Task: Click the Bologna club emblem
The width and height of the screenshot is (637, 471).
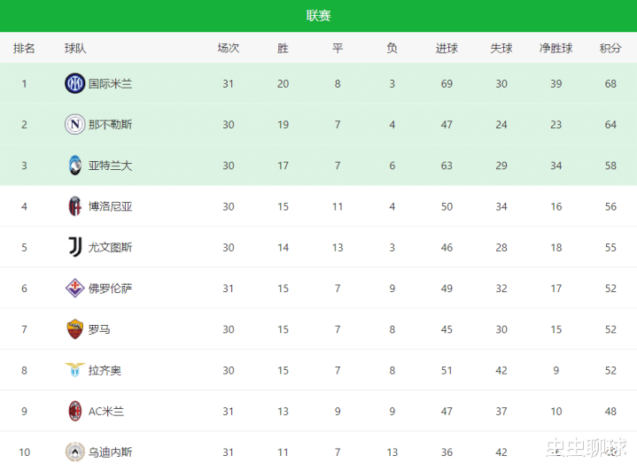Action: point(74,206)
